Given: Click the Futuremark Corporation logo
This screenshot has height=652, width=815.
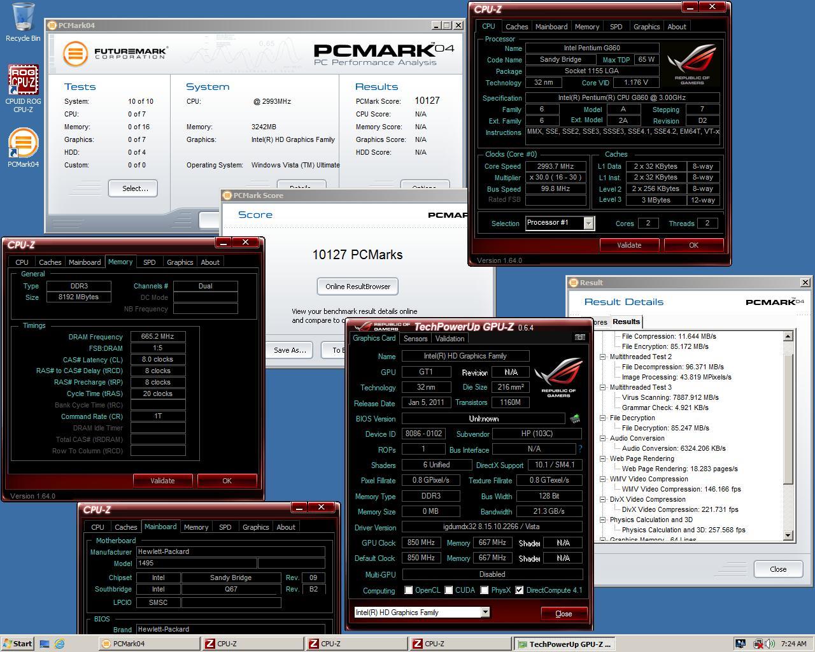Looking at the screenshot, I should point(115,53).
